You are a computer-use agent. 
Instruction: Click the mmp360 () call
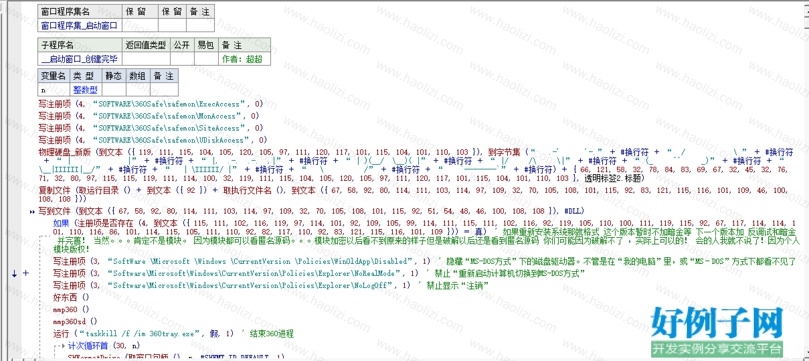coord(71,309)
